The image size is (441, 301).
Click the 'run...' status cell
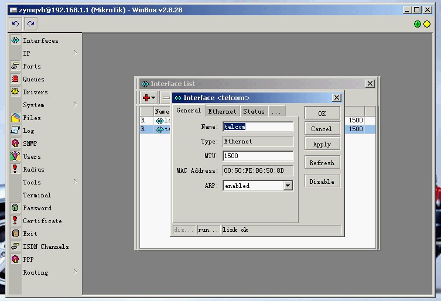(208, 230)
